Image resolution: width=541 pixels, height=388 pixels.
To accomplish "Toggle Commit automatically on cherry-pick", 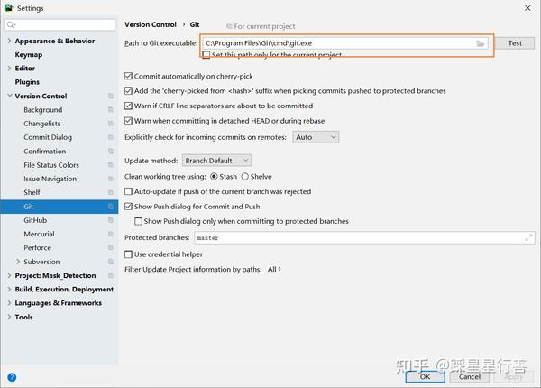I will pos(128,76).
